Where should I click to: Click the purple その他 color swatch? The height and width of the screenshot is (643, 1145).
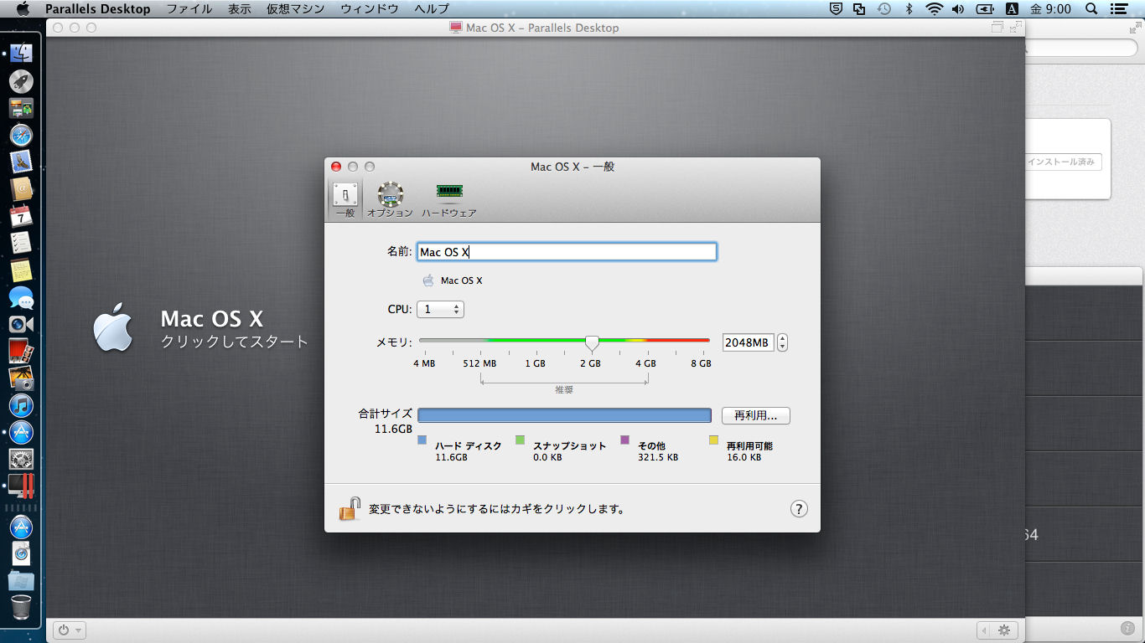click(625, 440)
